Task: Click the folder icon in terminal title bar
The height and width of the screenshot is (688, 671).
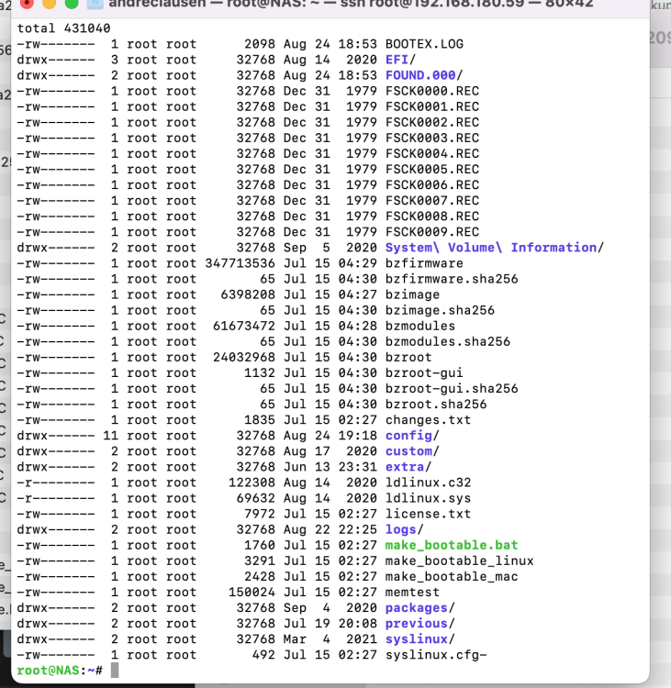Action: click(x=95, y=5)
